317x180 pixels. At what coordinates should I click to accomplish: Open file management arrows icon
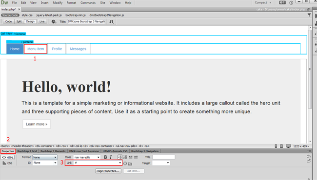[x=111, y=21]
